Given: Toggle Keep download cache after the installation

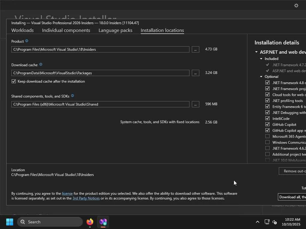Looking at the screenshot, I should (x=14, y=81).
